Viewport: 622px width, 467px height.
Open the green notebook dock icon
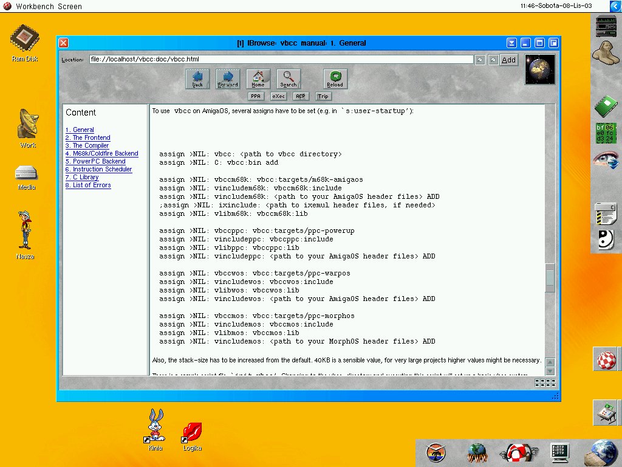tap(606, 106)
